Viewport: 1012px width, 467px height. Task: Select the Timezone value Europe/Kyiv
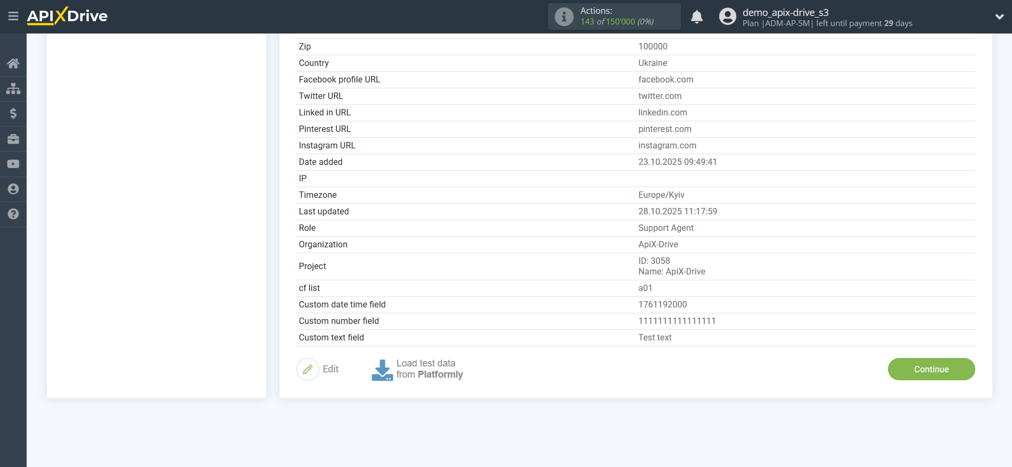pos(661,195)
